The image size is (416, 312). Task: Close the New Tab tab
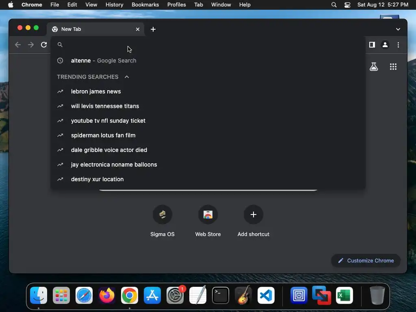tap(138, 29)
